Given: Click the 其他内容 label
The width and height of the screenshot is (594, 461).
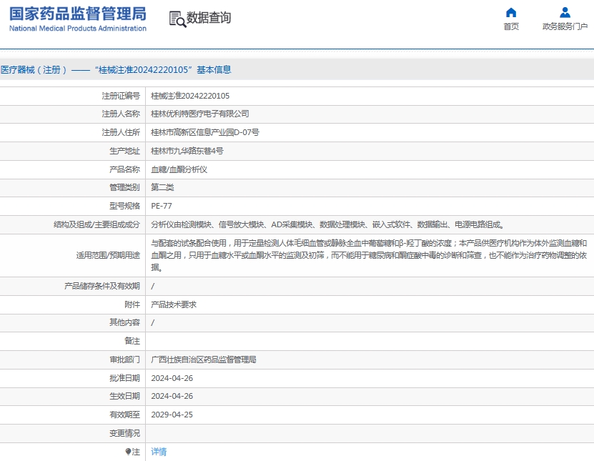Looking at the screenshot, I should tap(124, 322).
